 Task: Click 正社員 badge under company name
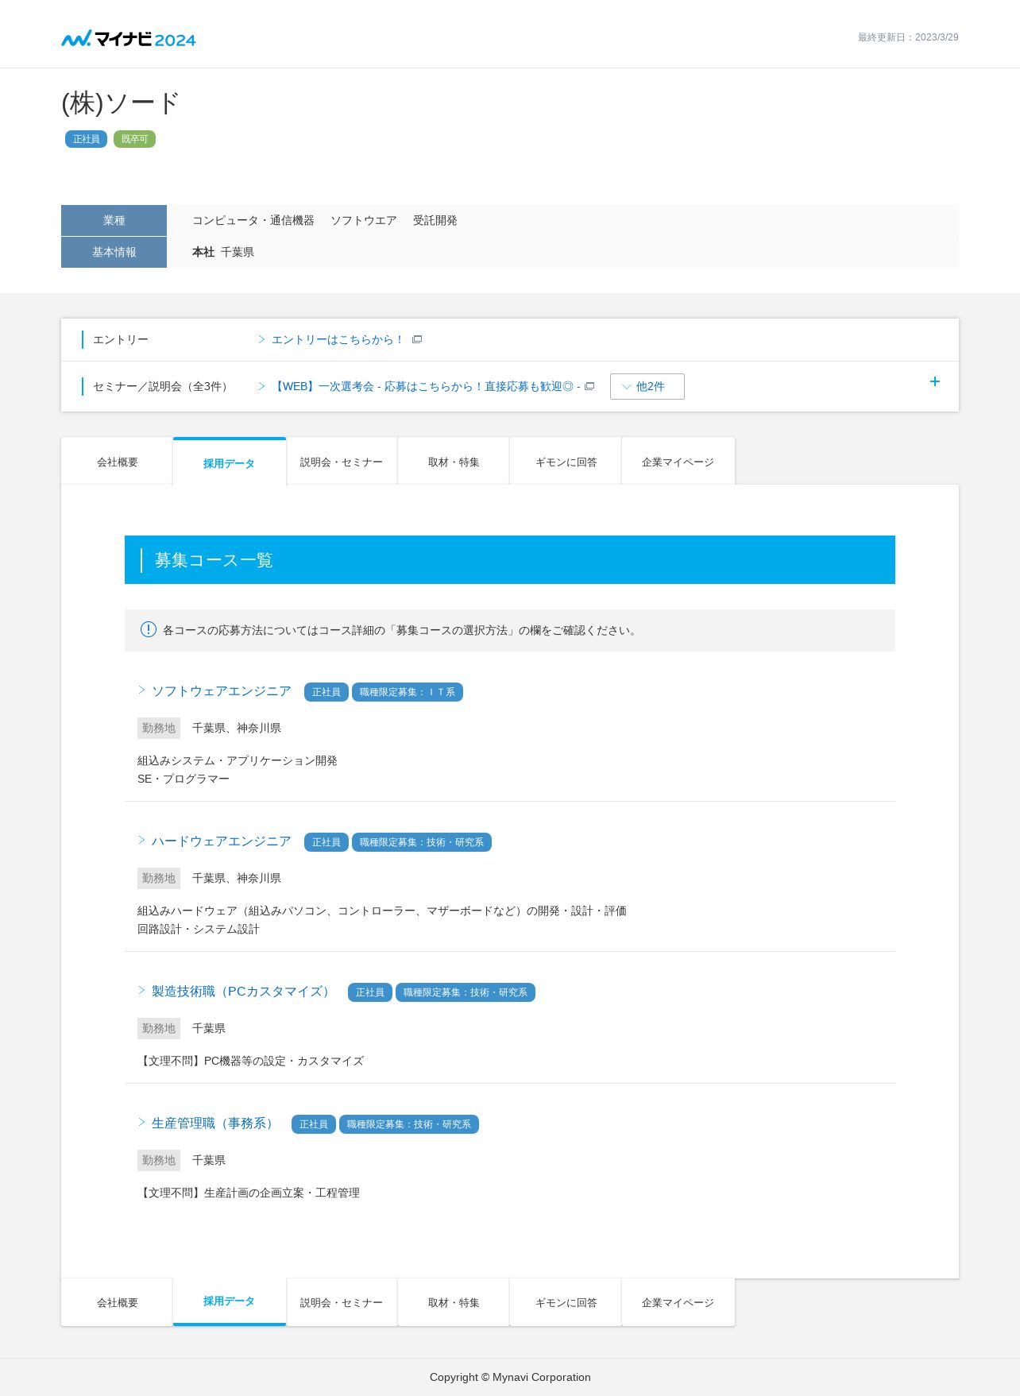tap(86, 139)
